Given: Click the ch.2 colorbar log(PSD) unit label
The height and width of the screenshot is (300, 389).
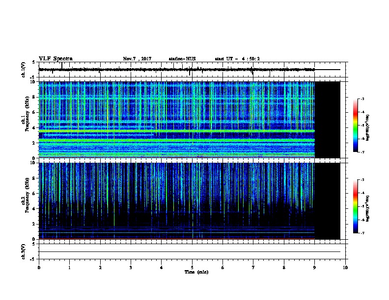Looking at the screenshot, I should point(367,208).
